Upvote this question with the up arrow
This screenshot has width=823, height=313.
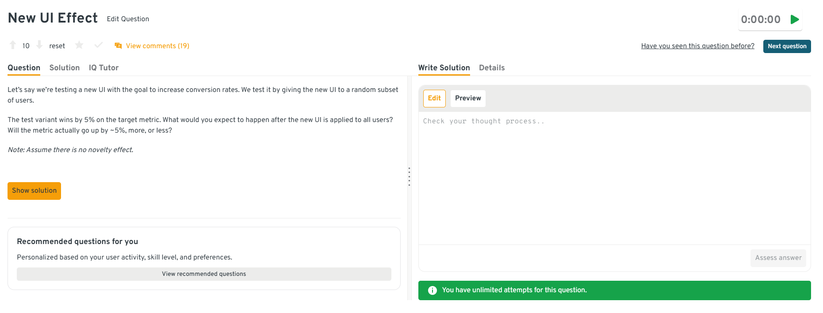coord(13,45)
